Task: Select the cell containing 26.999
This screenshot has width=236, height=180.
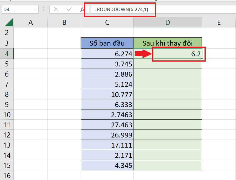Action: point(107,135)
